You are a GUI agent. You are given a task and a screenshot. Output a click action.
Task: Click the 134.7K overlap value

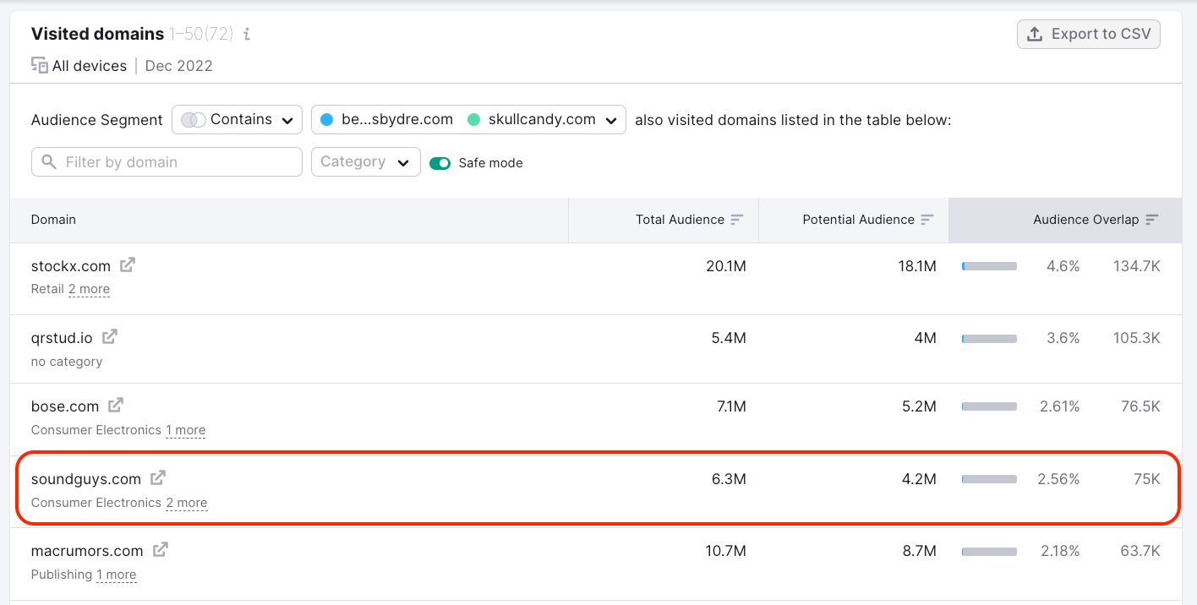point(1137,266)
